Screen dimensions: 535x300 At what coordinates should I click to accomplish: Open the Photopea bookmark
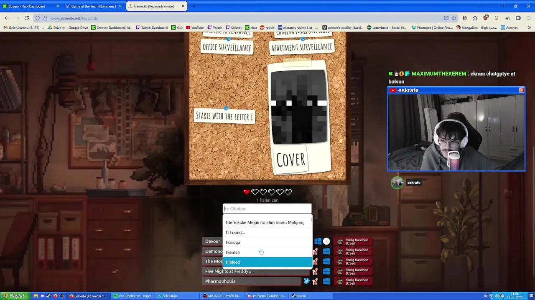pyautogui.click(x=432, y=27)
